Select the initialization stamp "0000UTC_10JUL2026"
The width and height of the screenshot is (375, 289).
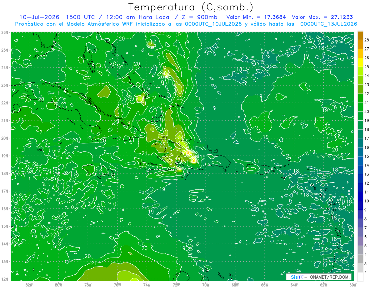coord(213,24)
